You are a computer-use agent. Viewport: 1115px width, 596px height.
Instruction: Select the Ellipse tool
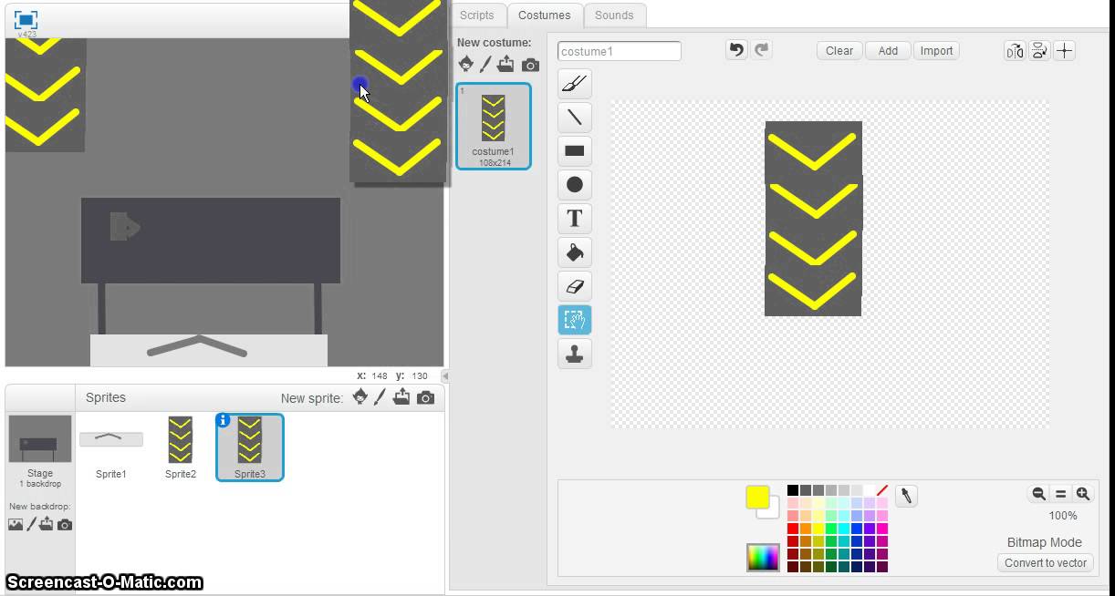pos(575,185)
